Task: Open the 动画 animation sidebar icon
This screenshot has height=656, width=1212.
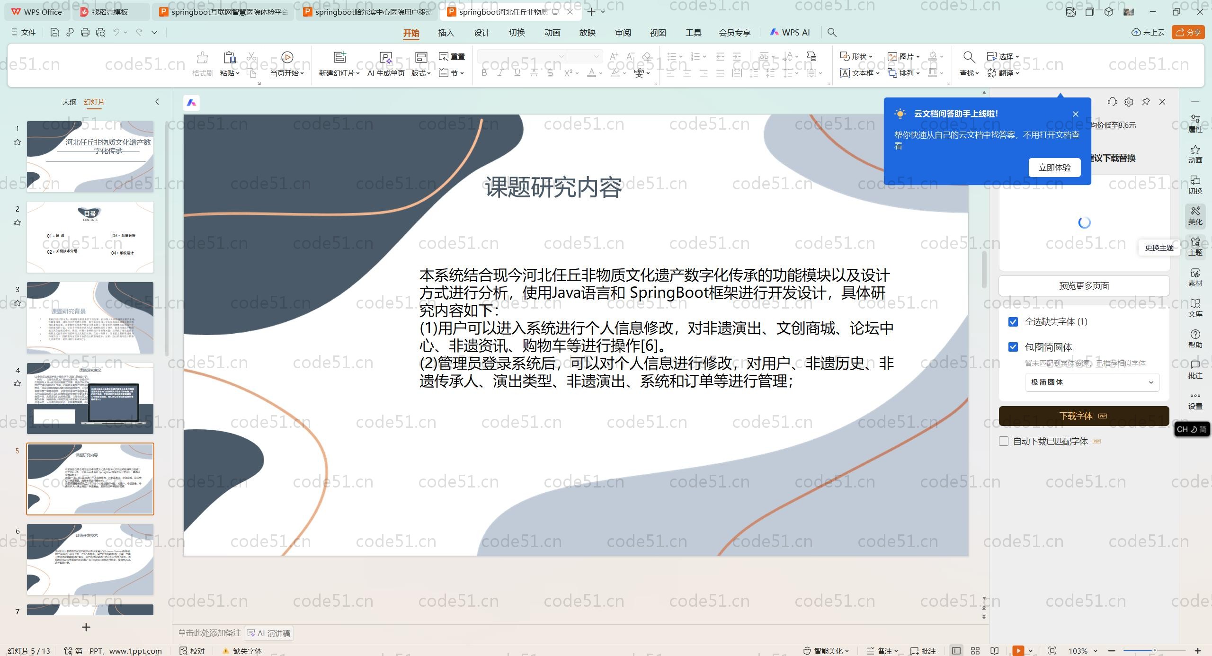Action: point(1195,154)
